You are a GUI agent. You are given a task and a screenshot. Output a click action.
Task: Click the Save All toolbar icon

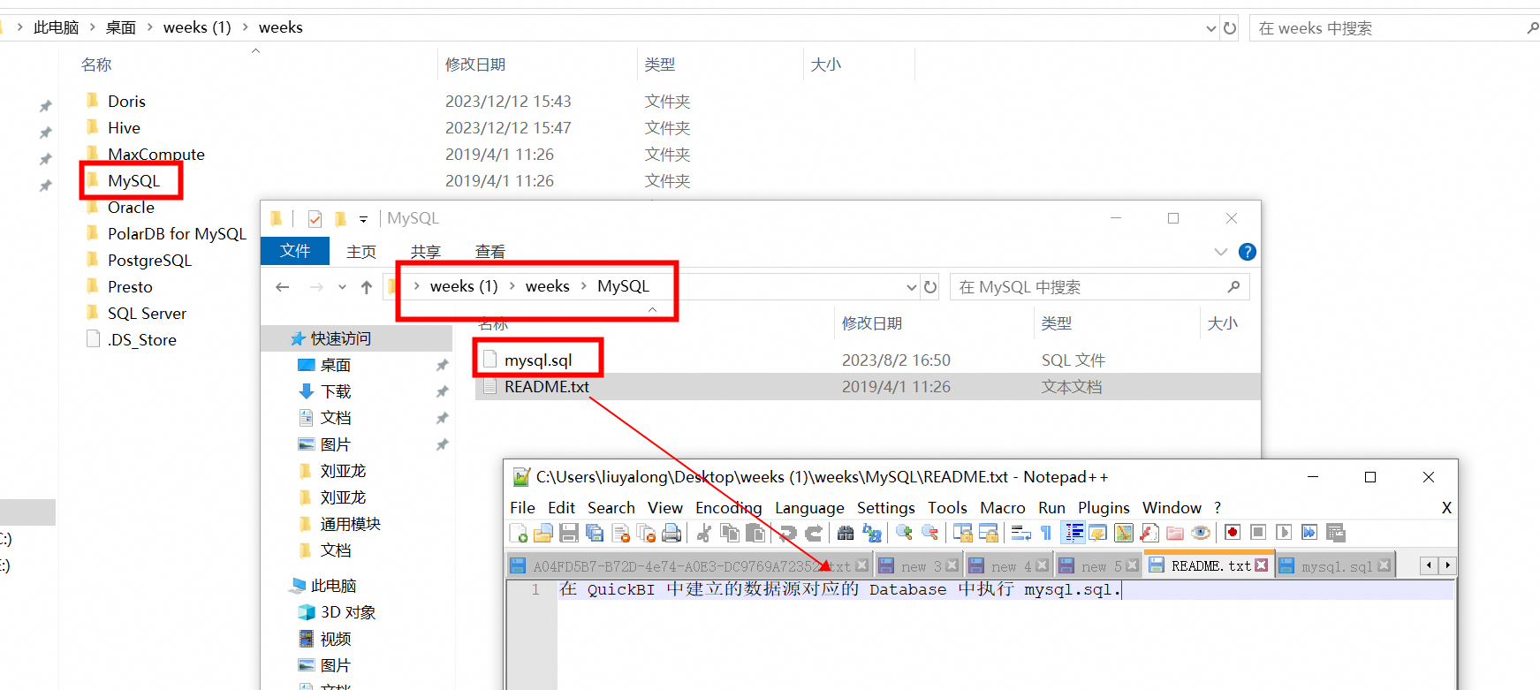595,533
